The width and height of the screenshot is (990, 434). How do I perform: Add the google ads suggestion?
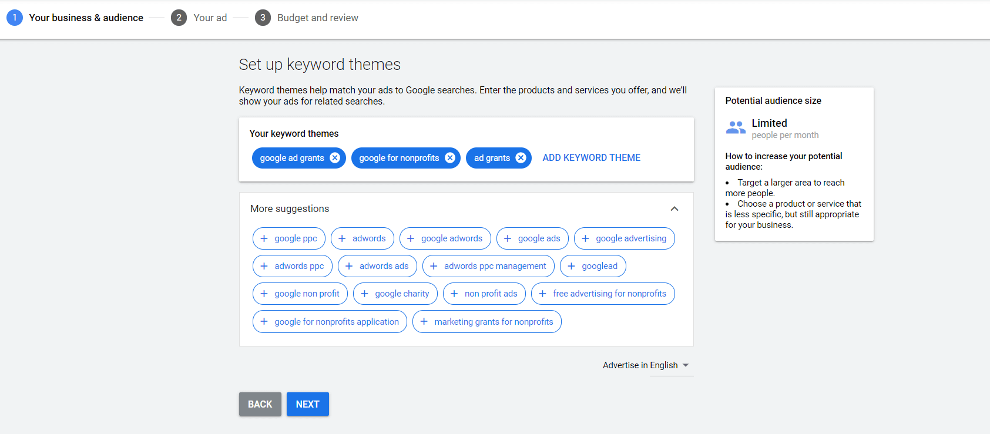click(x=532, y=238)
